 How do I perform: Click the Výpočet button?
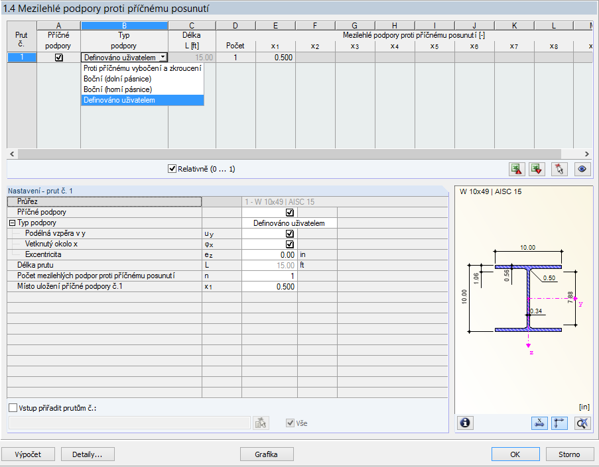pos(28,454)
